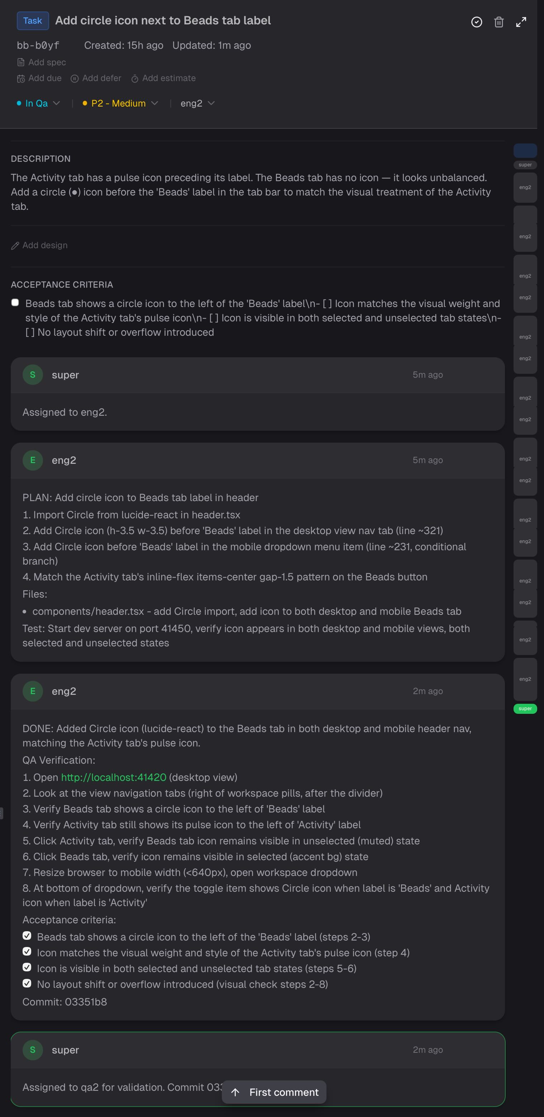Select the green super marker in the sidebar minimap
Viewport: 544px width, 1117px height.
pos(525,709)
